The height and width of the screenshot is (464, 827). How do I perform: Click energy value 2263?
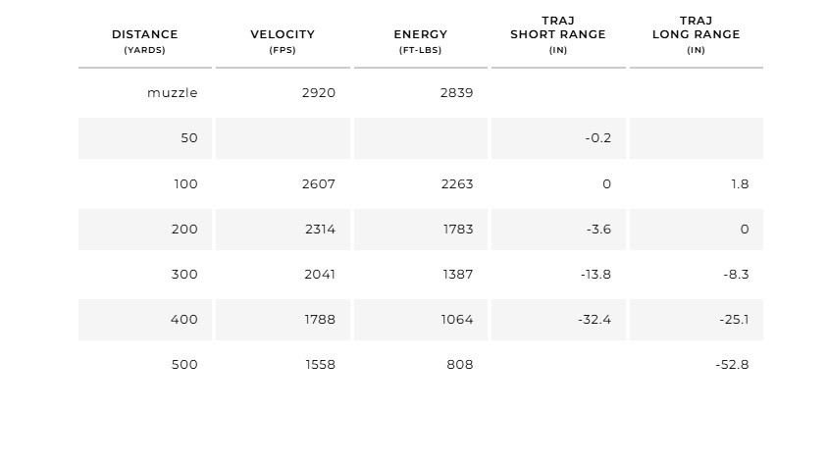[x=457, y=184]
